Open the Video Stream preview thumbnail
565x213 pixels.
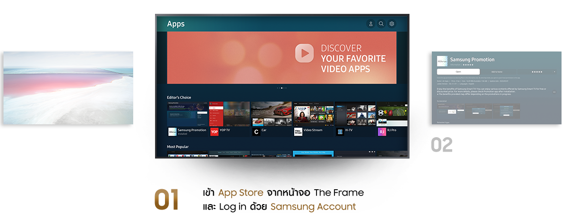point(313,114)
